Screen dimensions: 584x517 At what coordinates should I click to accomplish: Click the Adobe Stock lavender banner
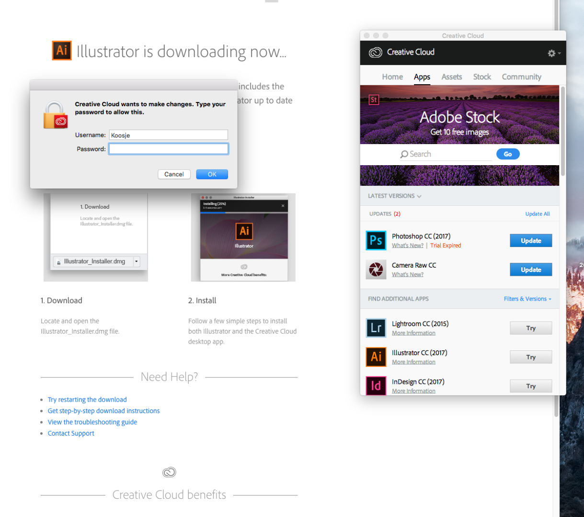tap(459, 114)
